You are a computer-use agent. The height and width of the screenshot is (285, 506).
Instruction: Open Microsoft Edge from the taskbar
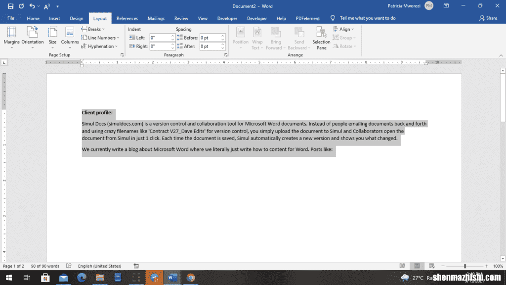(82, 278)
